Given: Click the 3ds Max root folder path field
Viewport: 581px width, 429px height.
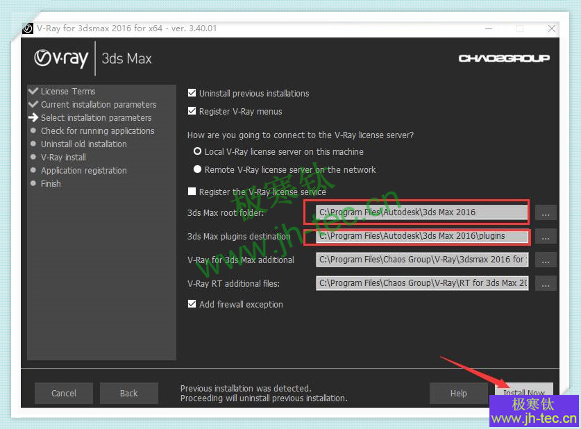Looking at the screenshot, I should click(422, 212).
